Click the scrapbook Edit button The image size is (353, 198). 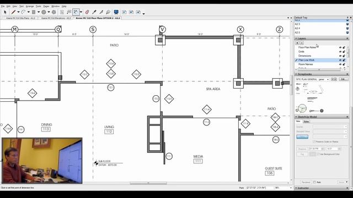click(x=343, y=79)
